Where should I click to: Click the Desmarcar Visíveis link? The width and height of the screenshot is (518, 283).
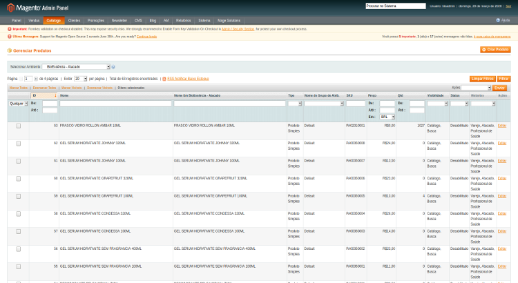[x=99, y=88]
